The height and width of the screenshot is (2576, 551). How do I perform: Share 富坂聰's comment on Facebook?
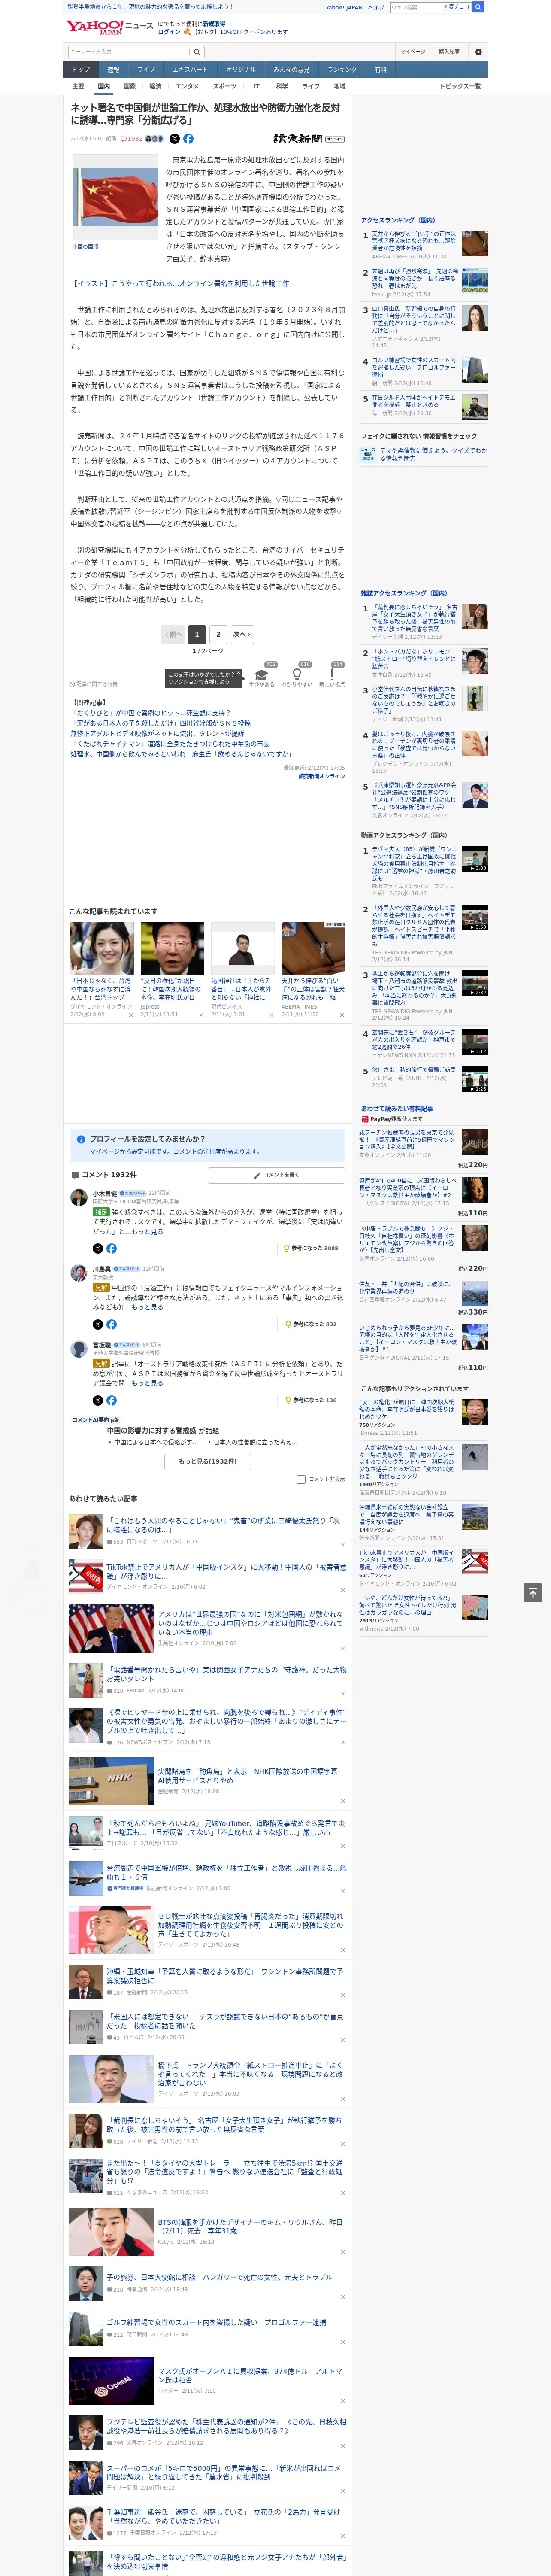[x=111, y=1400]
